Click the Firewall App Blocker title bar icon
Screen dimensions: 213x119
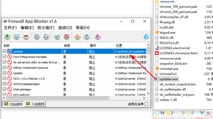(5, 21)
